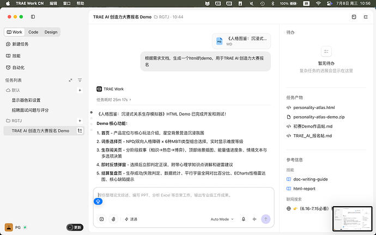Open 初赛Demo作品帖.md artifact
This screenshot has height=235, width=376.
point(310,126)
